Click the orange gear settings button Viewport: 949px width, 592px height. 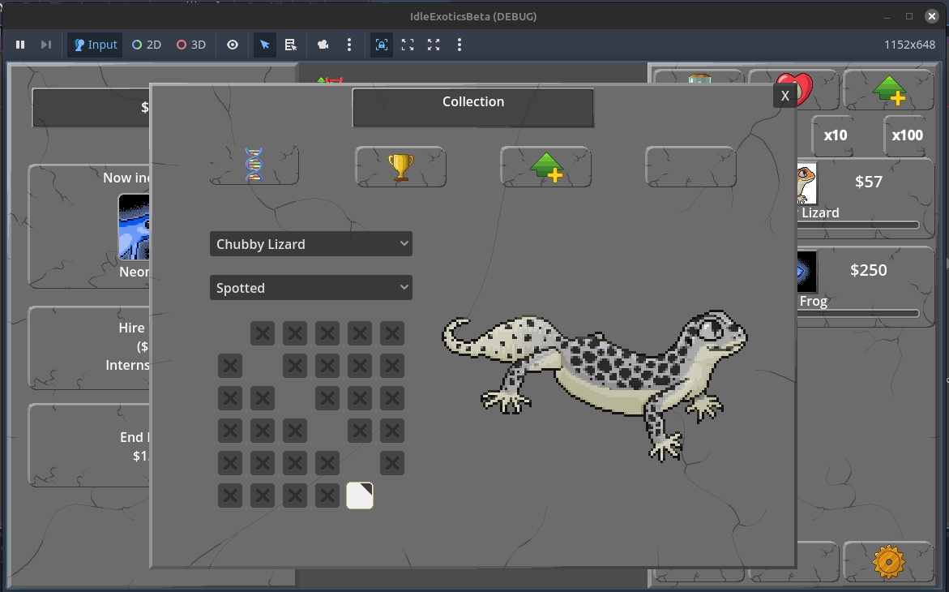click(888, 561)
